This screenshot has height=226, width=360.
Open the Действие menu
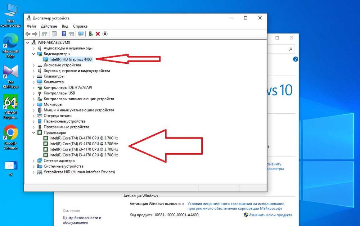coord(49,26)
